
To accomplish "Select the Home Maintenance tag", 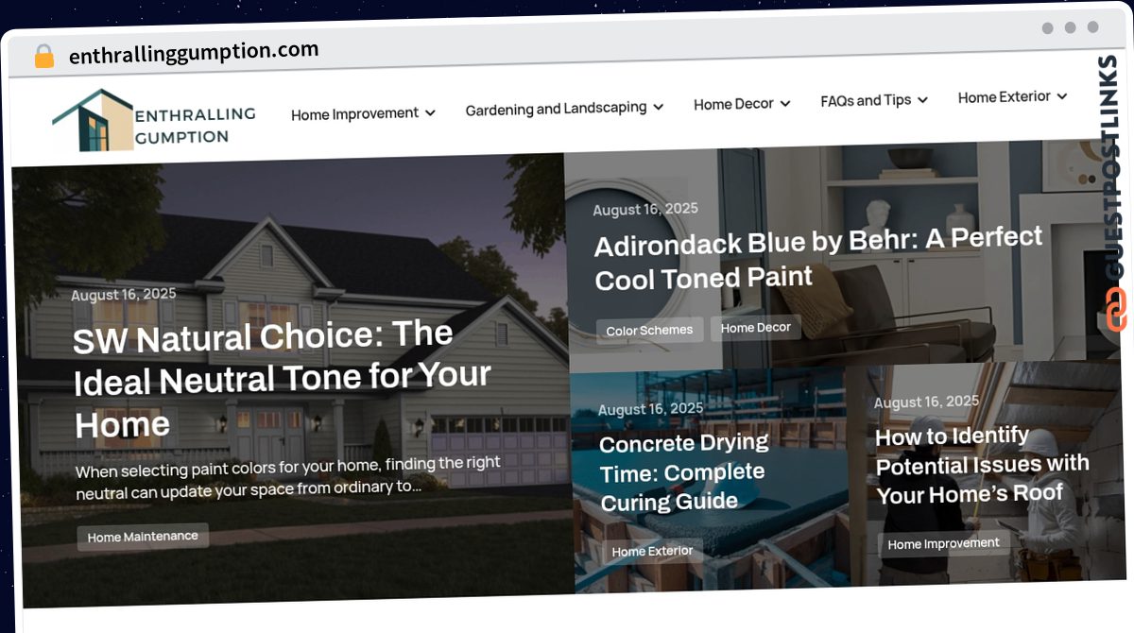I will click(143, 537).
